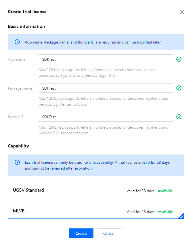
Task: Click the Available status for UGSV Standard
Action: pyautogui.click(x=165, y=191)
